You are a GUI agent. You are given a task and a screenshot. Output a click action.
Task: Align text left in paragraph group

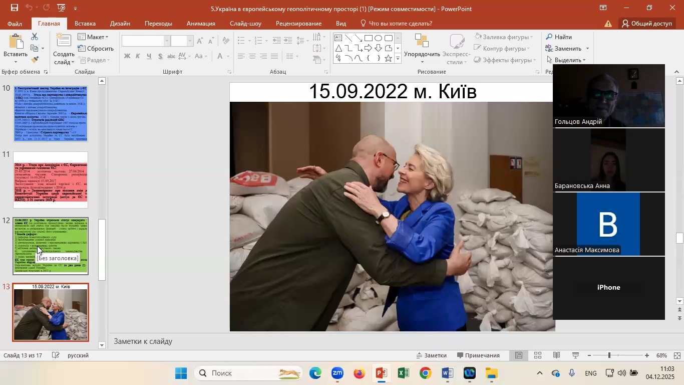pyautogui.click(x=241, y=56)
